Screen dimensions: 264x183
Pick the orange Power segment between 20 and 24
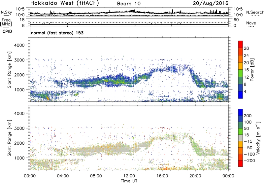241,59
